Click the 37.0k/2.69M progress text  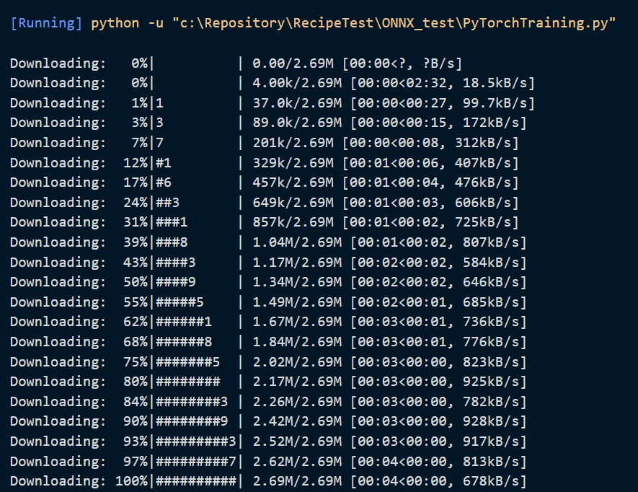click(x=297, y=103)
